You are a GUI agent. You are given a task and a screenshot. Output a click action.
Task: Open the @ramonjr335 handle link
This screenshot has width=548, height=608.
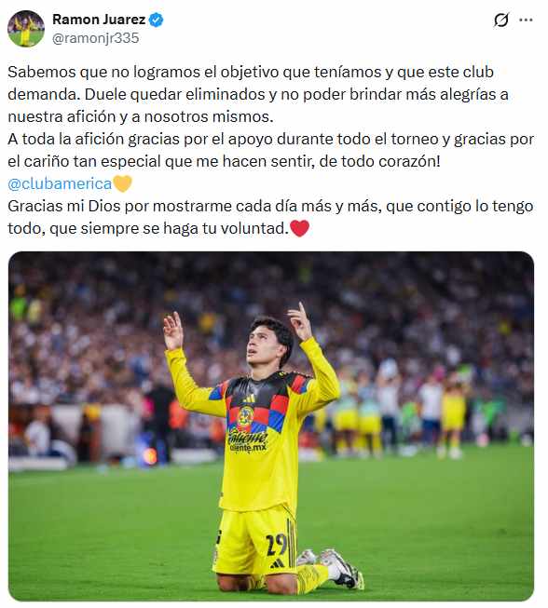[x=95, y=38]
